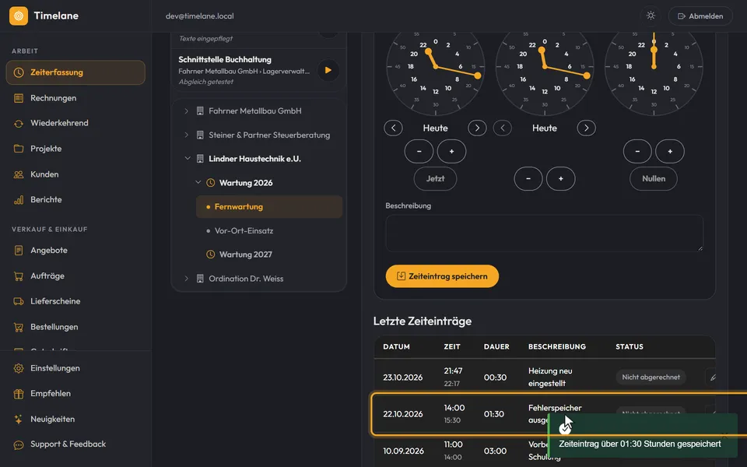Click the invoice icon beside Rechnungen

19,98
